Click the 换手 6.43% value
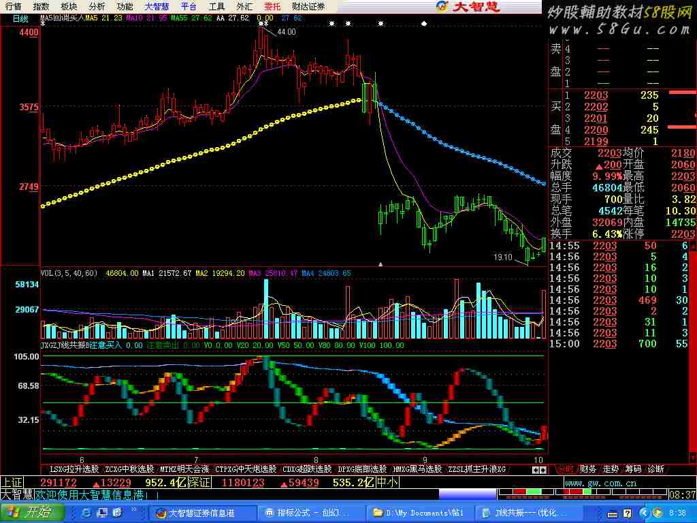This screenshot has width=697, height=523. tap(606, 234)
